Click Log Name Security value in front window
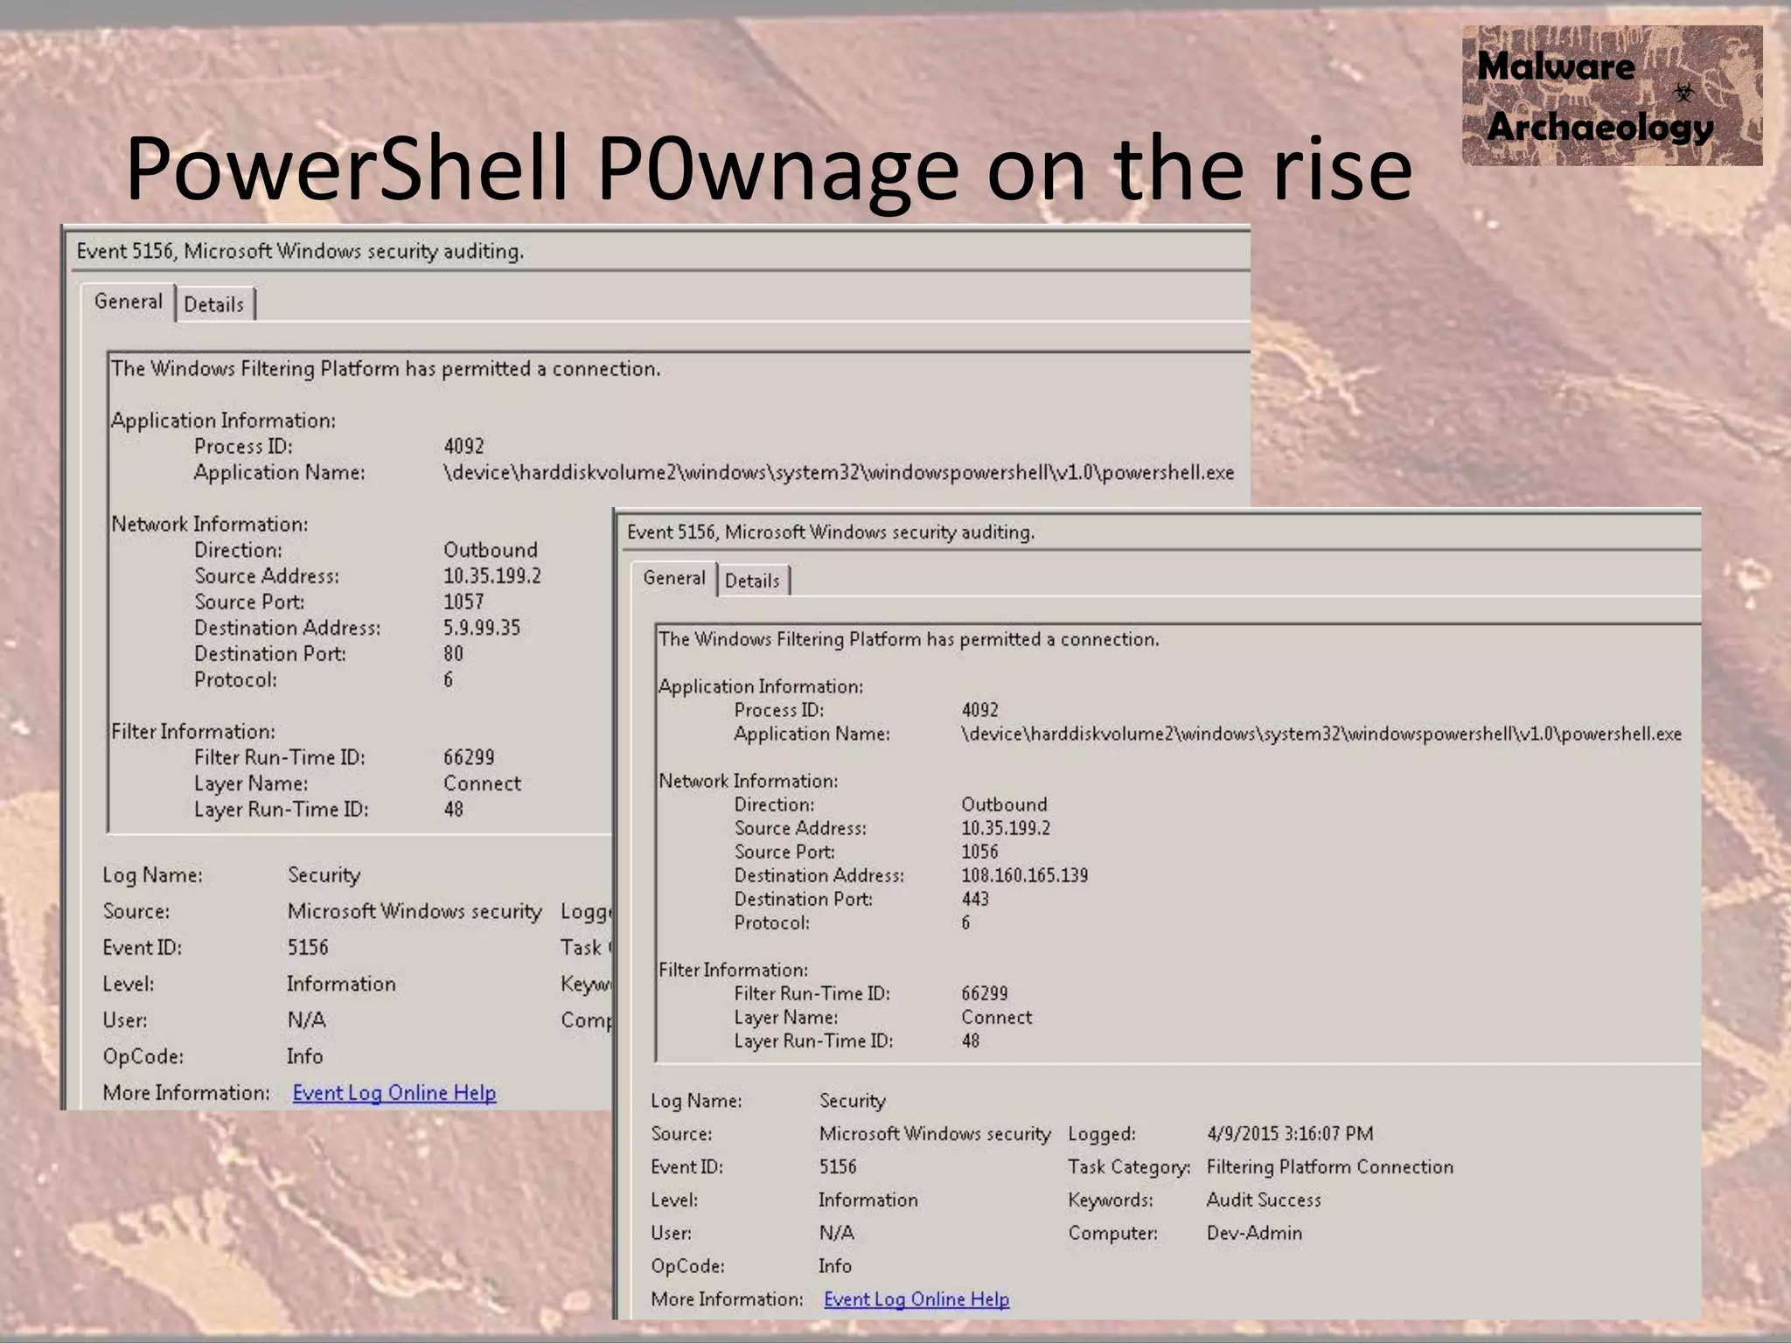This screenshot has width=1791, height=1343. tap(853, 1101)
